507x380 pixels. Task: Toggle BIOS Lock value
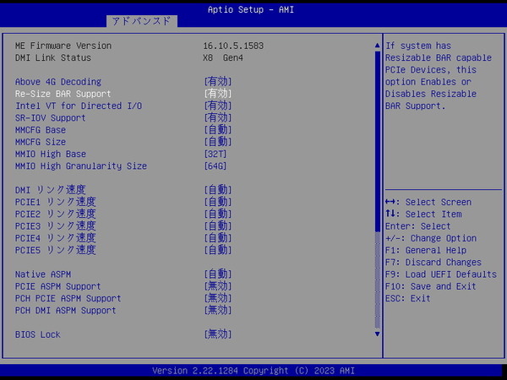pyautogui.click(x=218, y=334)
